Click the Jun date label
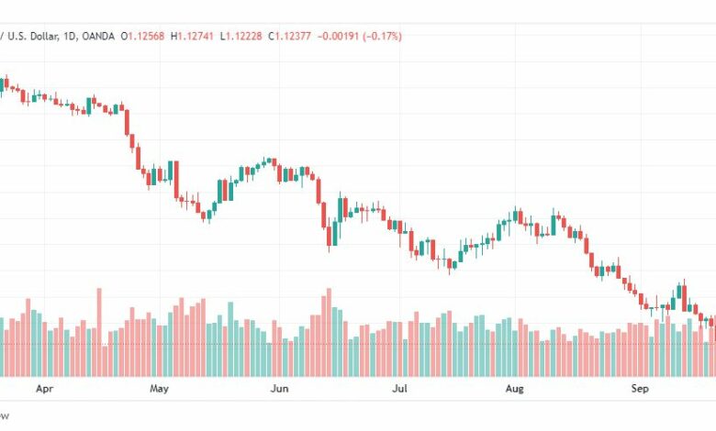716x431 pixels. [x=279, y=389]
